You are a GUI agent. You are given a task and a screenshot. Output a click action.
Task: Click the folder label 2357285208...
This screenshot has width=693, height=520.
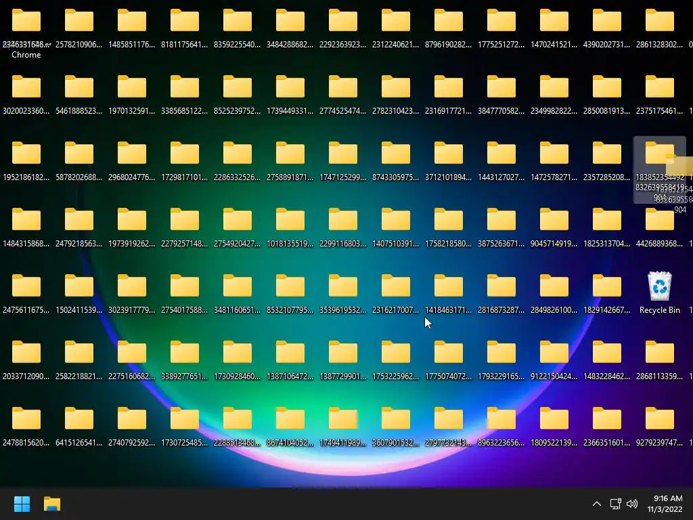607,177
